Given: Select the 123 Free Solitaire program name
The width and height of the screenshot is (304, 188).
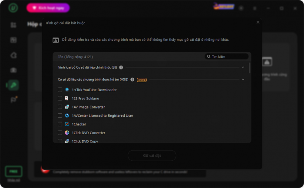Looking at the screenshot, I should (x=85, y=99).
